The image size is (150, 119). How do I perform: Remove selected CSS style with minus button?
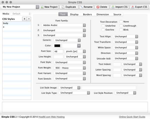[x=29, y=19]
